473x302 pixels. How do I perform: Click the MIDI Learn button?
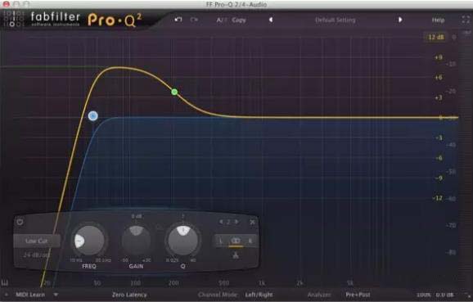point(30,295)
